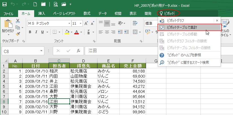Click the Print Preview icon in quick access toolbar
This screenshot has height=115, width=233.
[56, 4]
